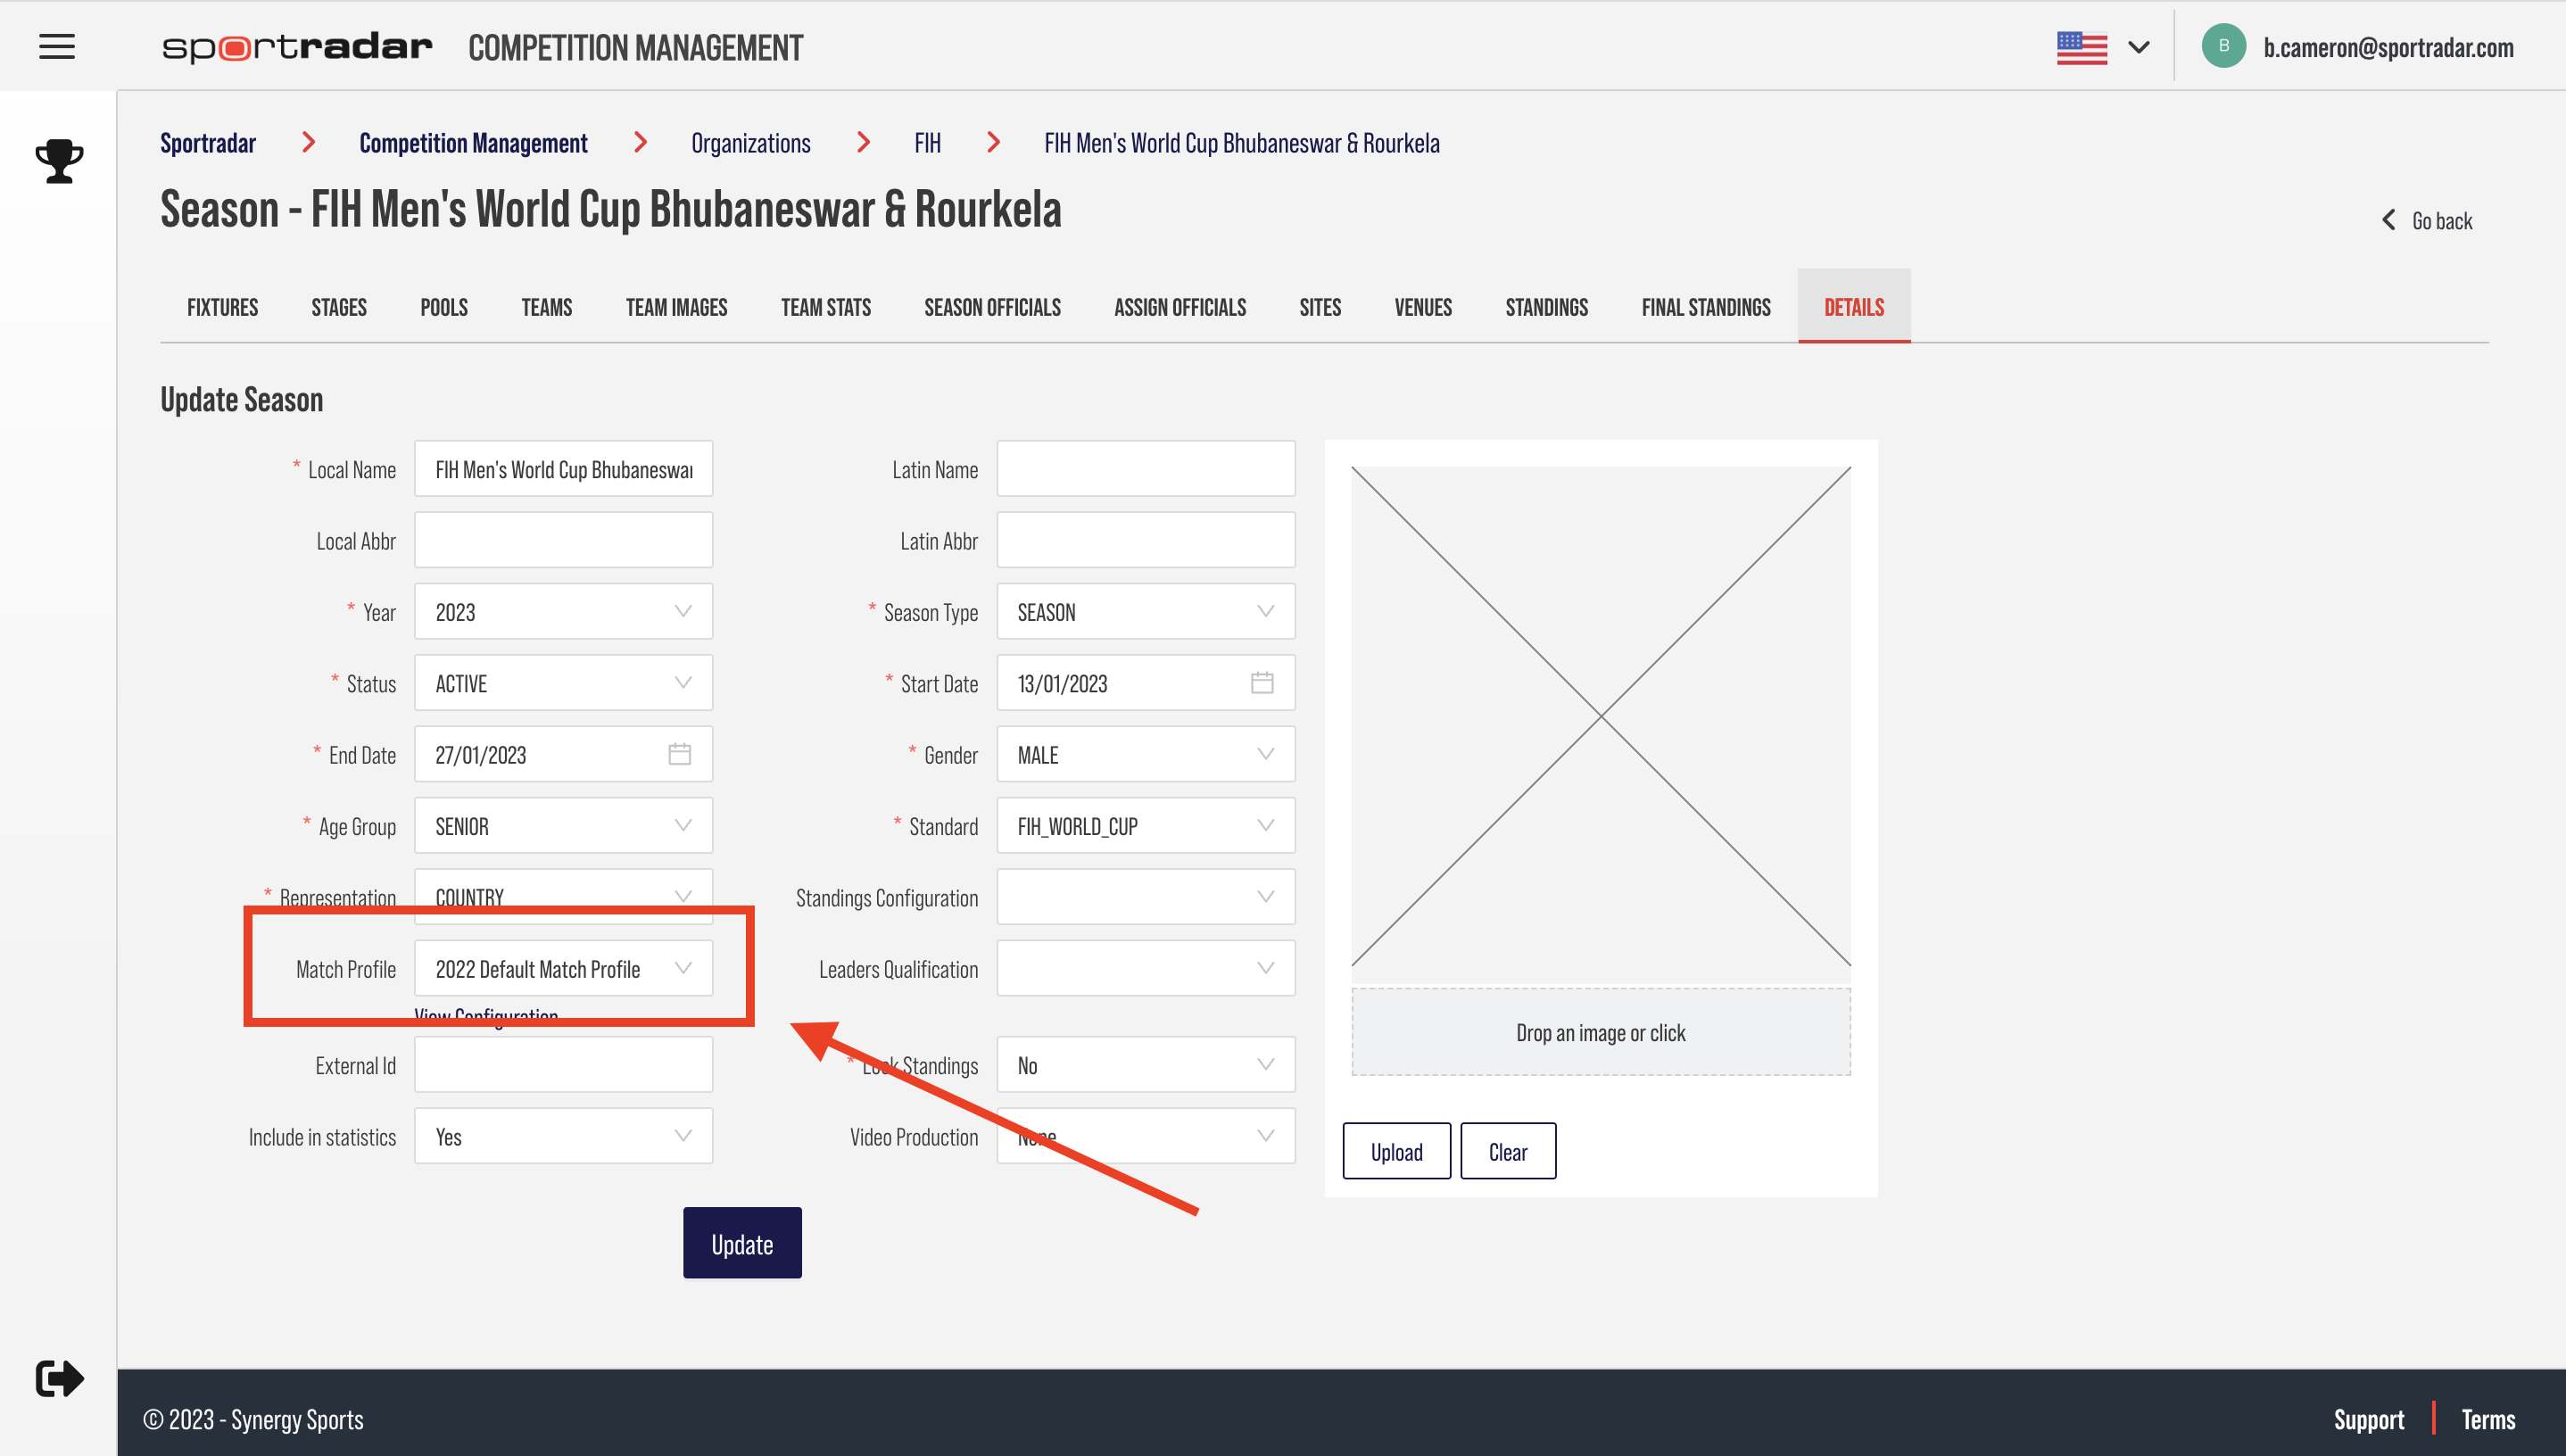
Task: Click the trophy competitions sidebar icon
Action: click(x=59, y=160)
